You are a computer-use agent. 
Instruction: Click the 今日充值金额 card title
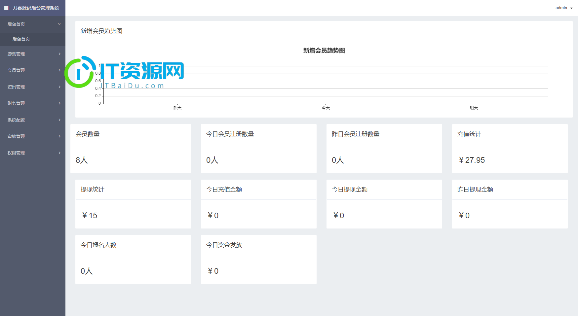click(224, 190)
